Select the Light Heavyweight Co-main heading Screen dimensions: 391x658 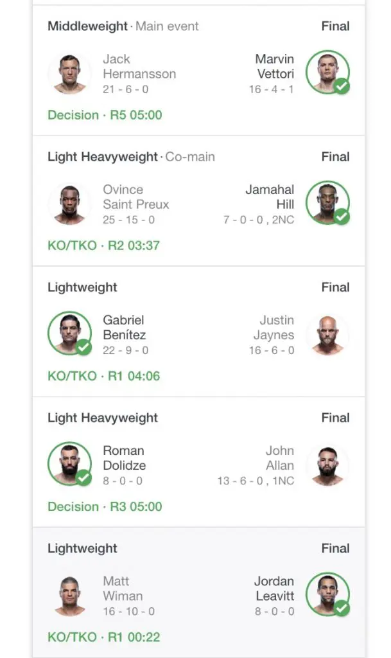[131, 157]
